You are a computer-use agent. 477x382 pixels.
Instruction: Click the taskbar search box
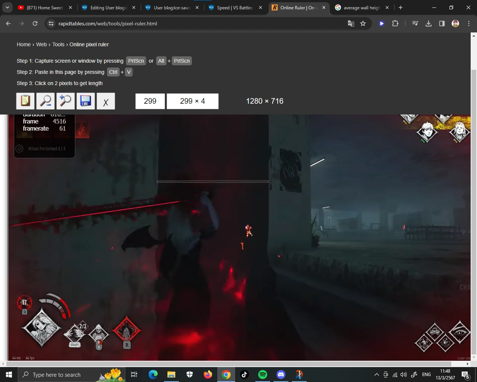[72, 375]
